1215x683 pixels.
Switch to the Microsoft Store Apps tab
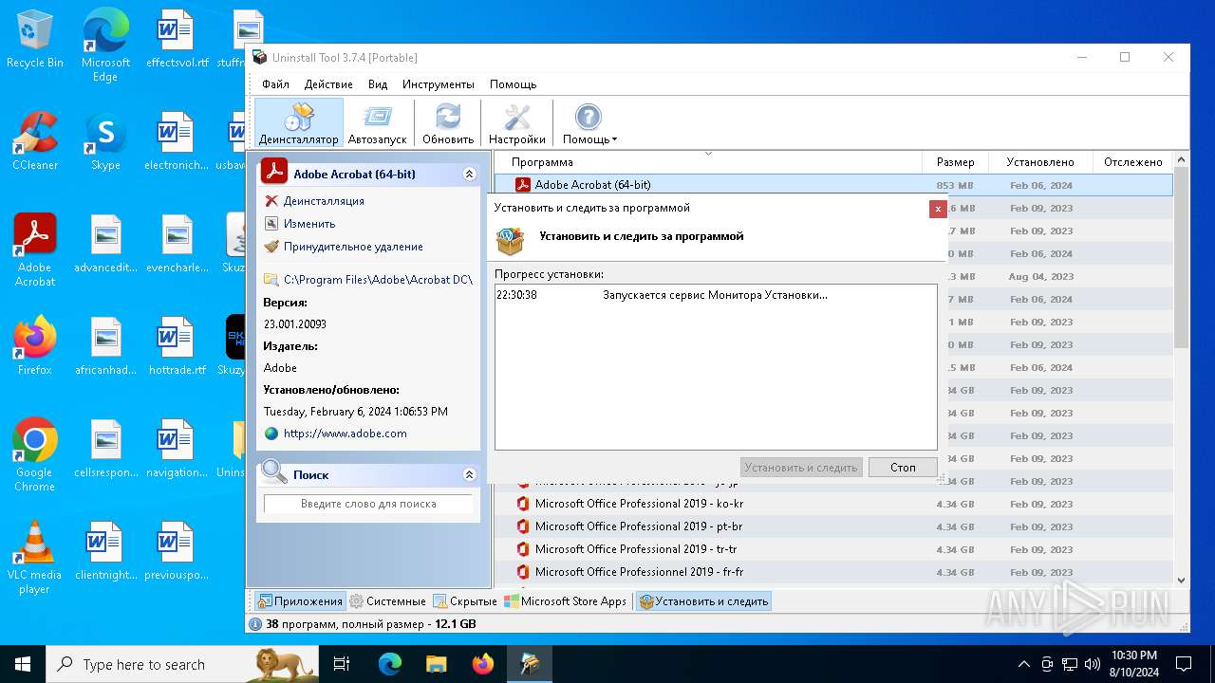pyautogui.click(x=566, y=601)
